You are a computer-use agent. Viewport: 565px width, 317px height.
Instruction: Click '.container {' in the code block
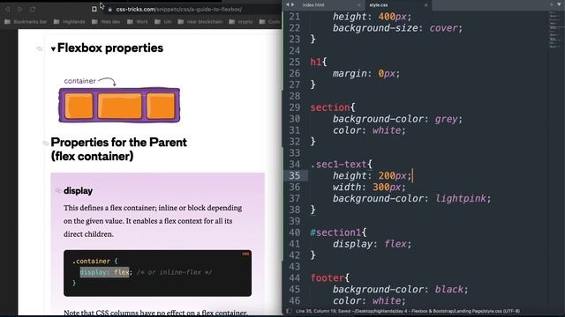point(94,261)
